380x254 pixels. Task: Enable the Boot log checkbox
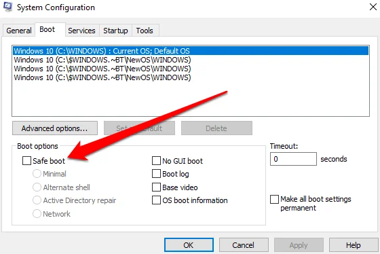[x=156, y=174]
